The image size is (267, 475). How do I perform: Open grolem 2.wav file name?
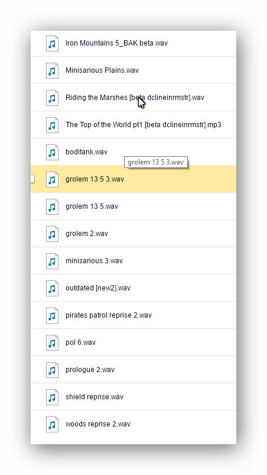tap(87, 234)
